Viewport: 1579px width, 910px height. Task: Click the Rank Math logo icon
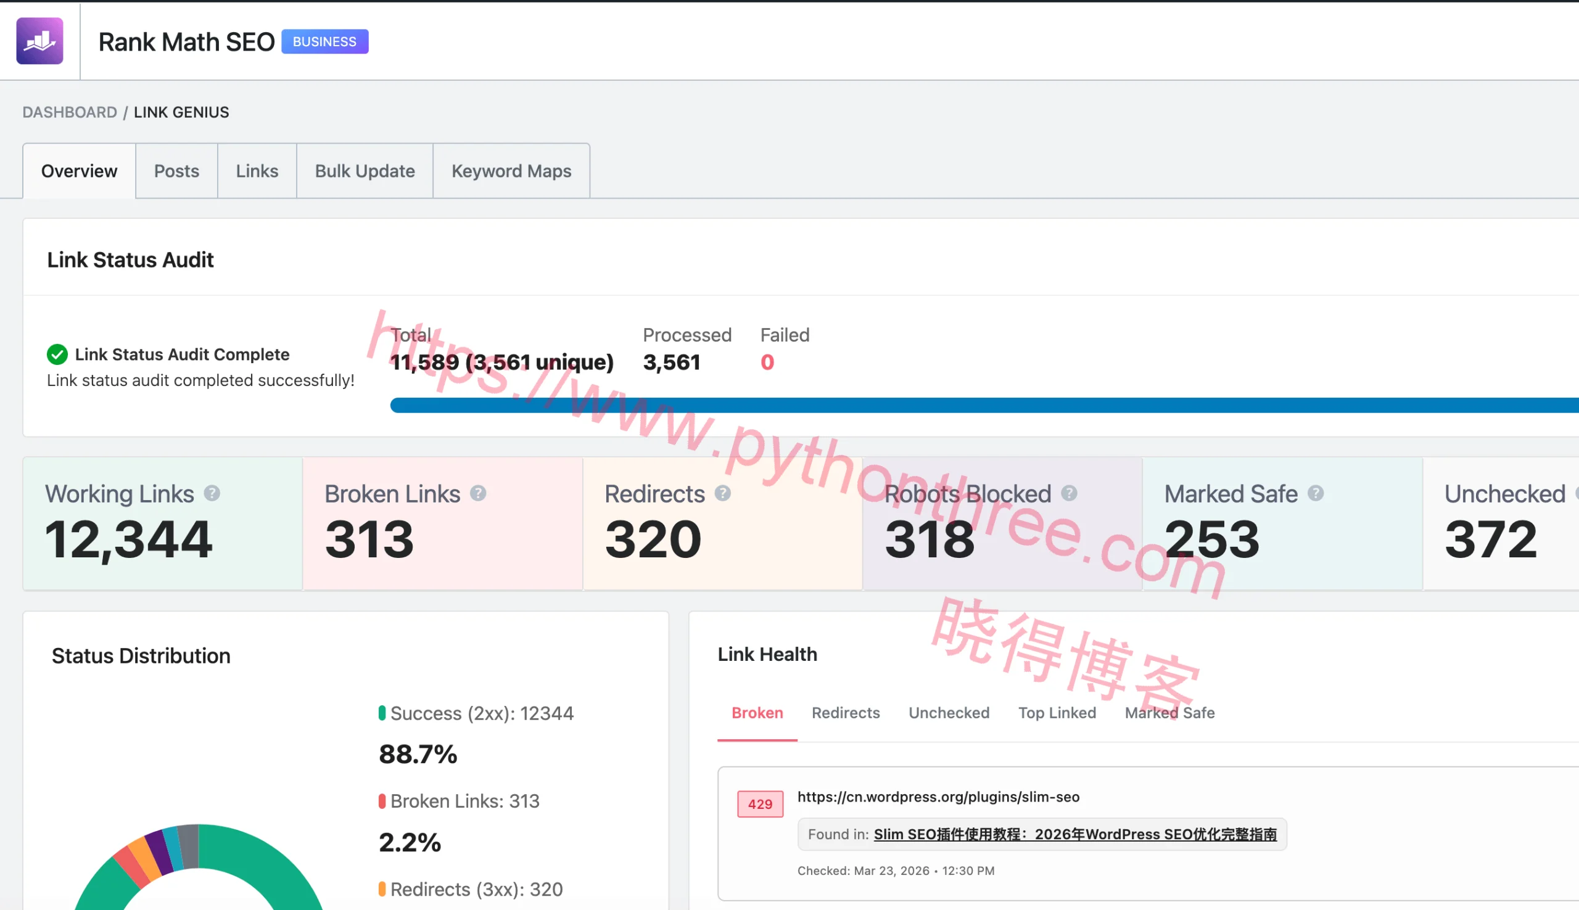tap(39, 41)
